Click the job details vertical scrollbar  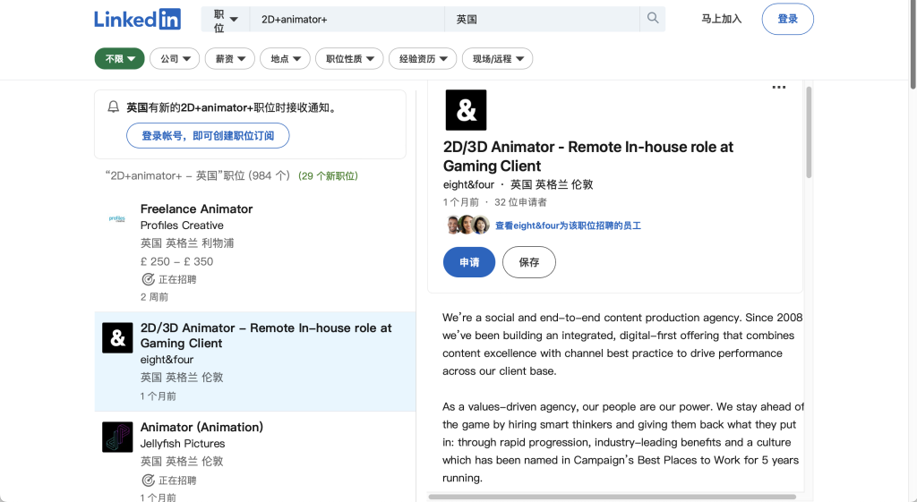pos(809,132)
